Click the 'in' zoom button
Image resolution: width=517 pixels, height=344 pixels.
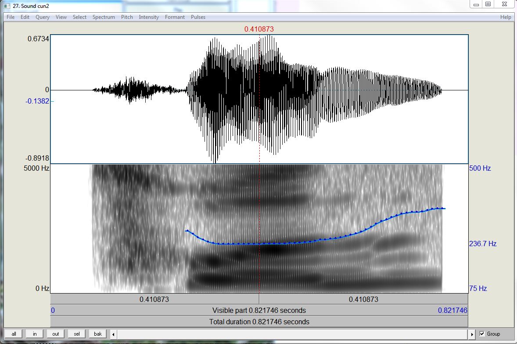click(x=35, y=334)
